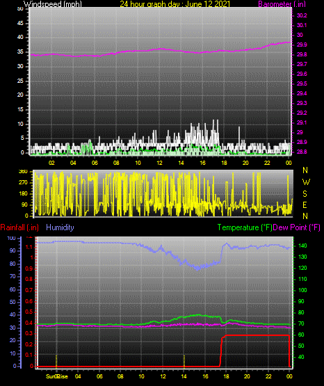Click the 'S' compass direction label

coord(305,194)
